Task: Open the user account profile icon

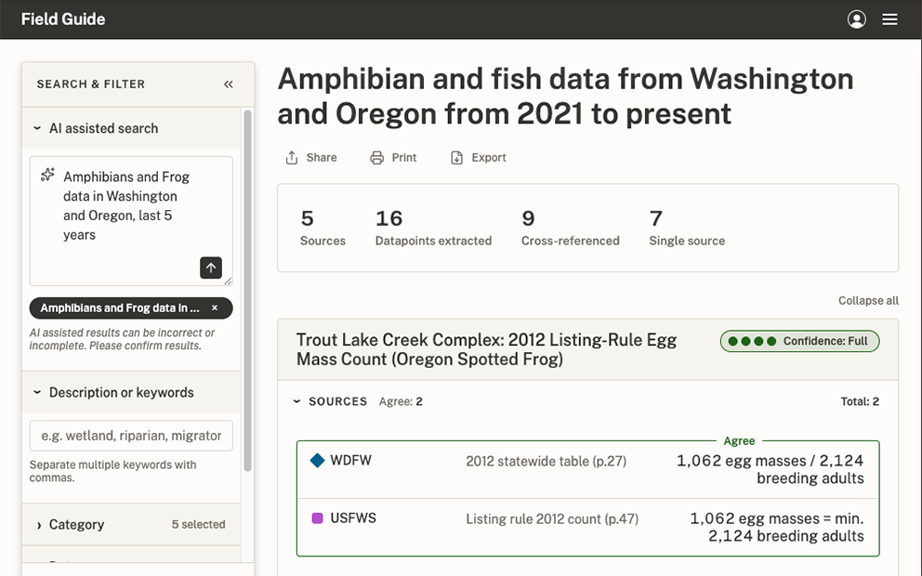Action: [856, 20]
